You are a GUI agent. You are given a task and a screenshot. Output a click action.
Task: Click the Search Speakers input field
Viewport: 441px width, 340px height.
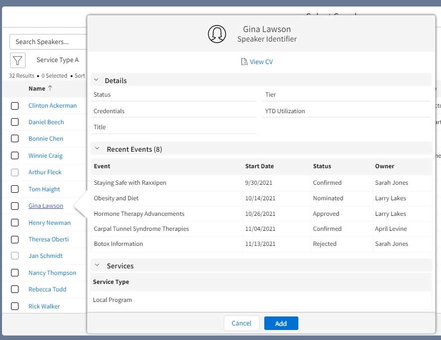coord(49,42)
